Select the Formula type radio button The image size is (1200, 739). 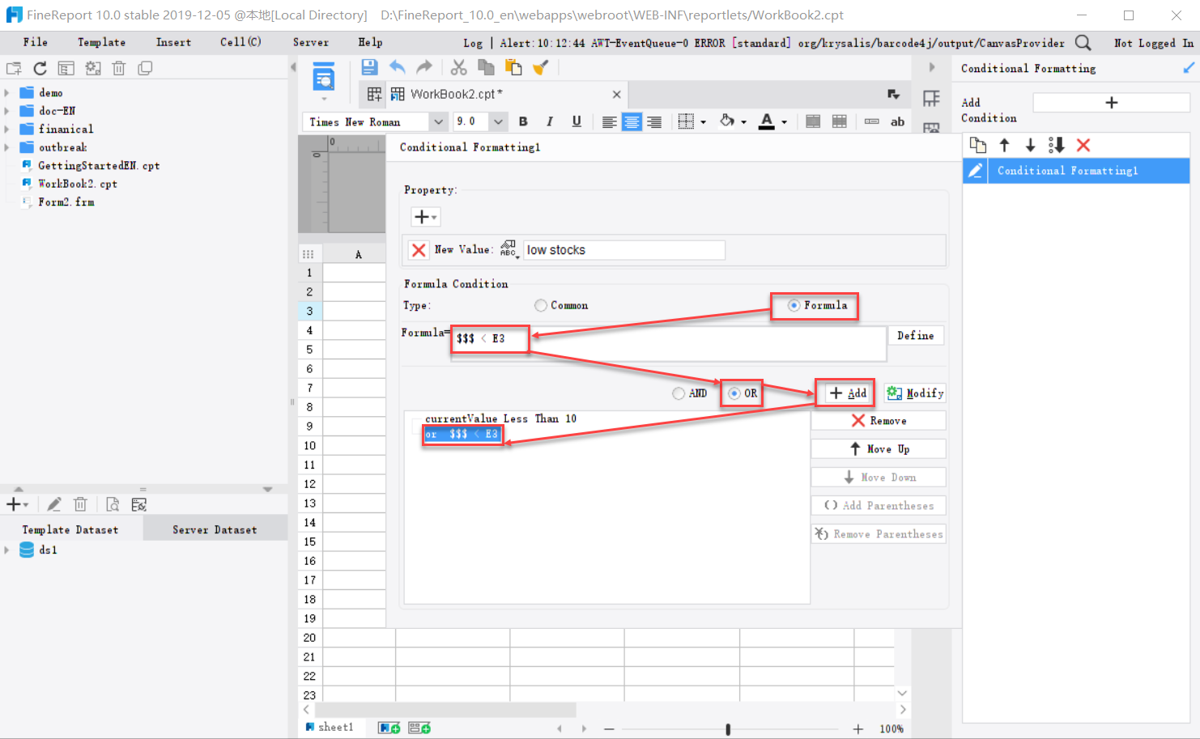(x=794, y=305)
